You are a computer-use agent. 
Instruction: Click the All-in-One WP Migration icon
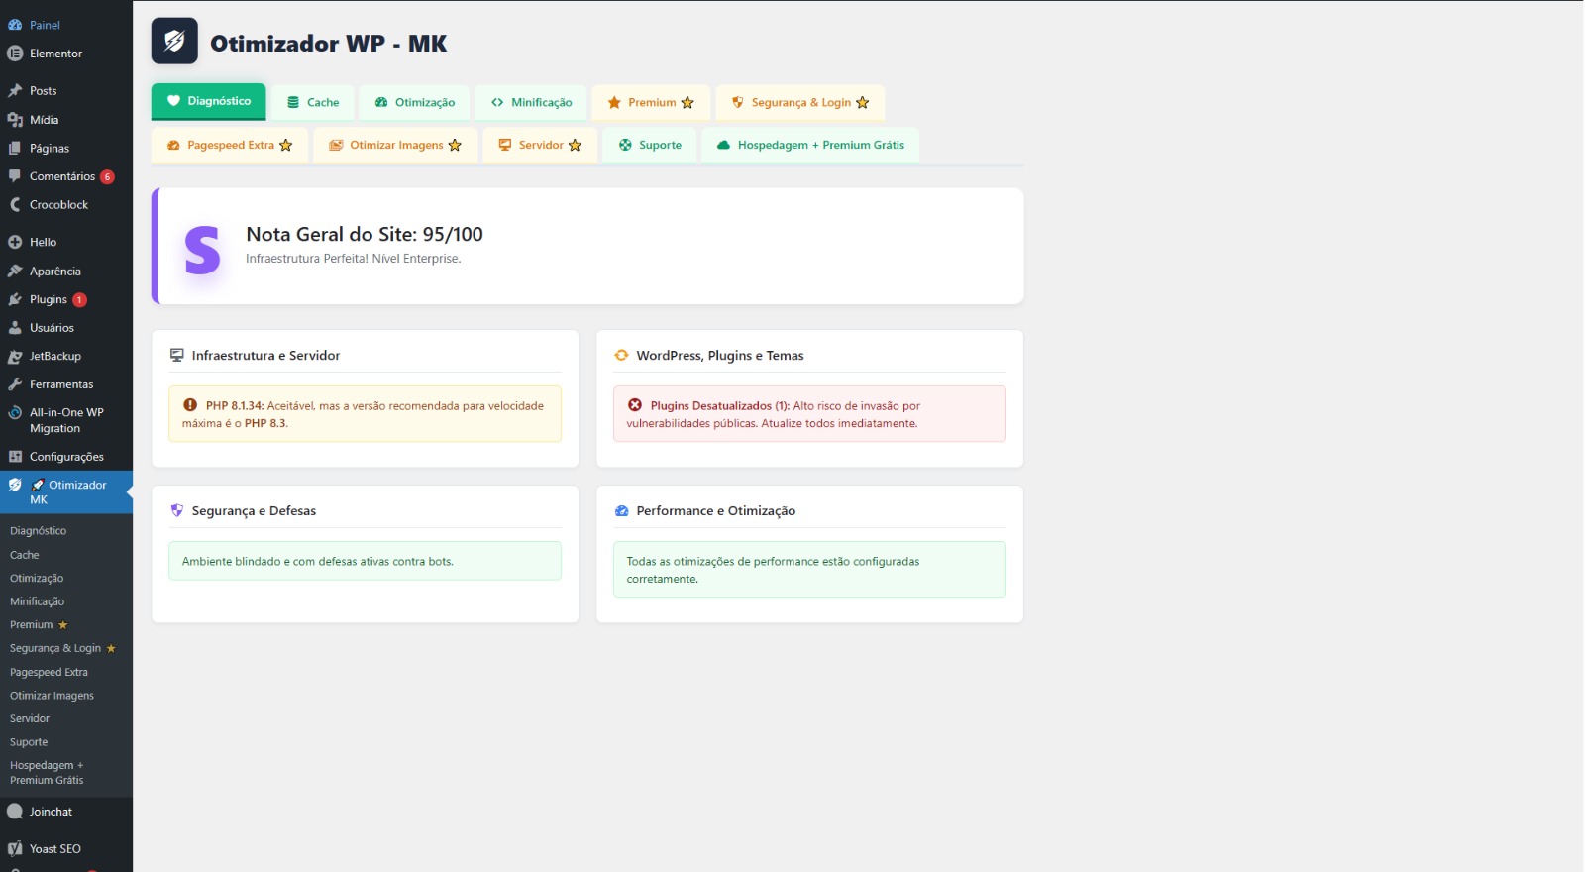coord(15,413)
